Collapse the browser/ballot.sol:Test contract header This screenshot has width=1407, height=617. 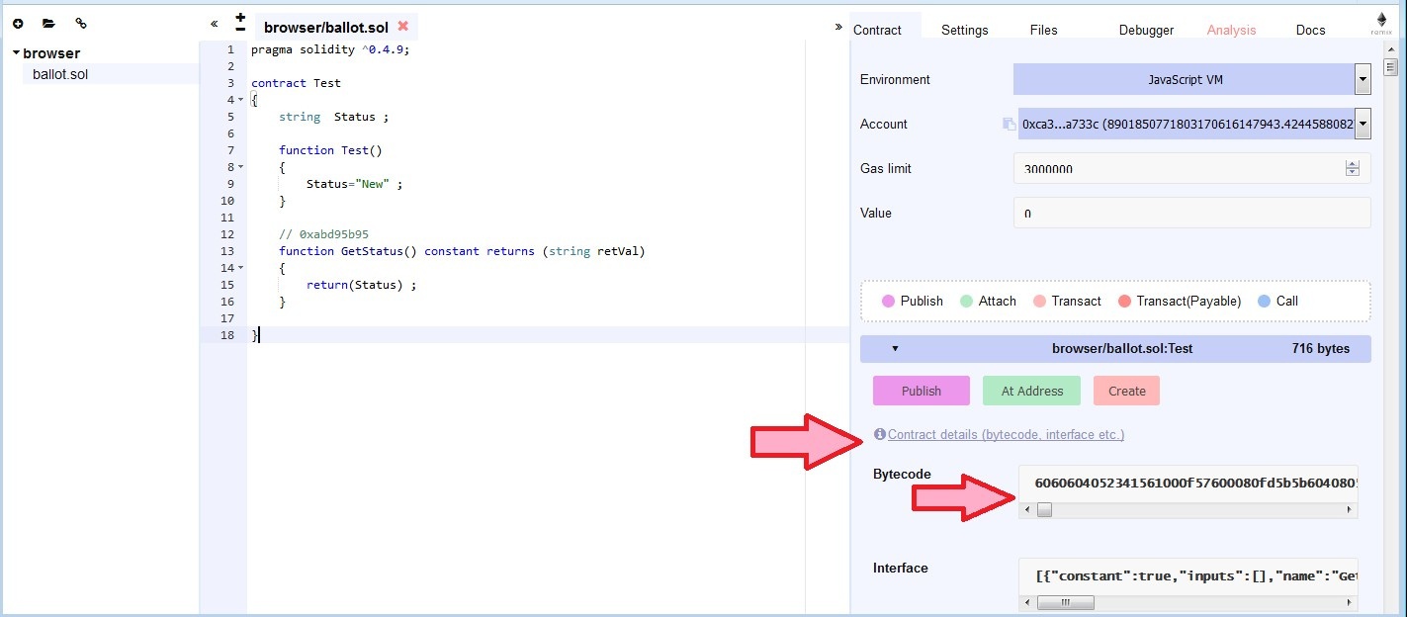pyautogui.click(x=895, y=349)
